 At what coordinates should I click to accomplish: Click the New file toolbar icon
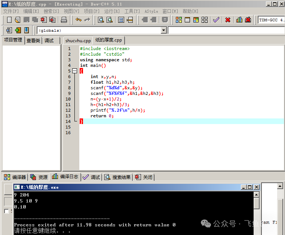[9, 20]
